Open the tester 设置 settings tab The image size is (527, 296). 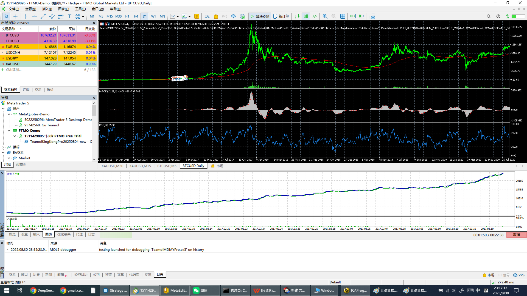pyautogui.click(x=24, y=234)
